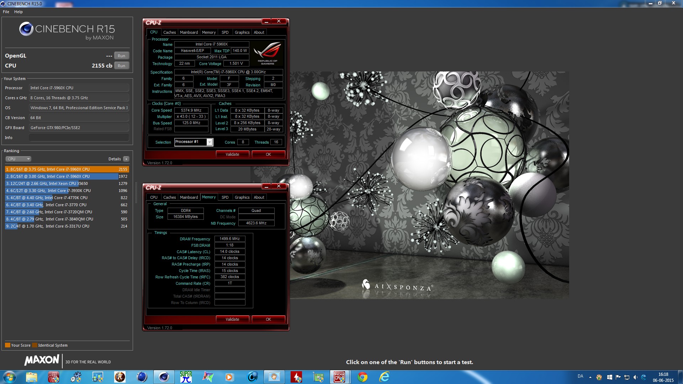The height and width of the screenshot is (384, 683).
Task: Open Graphics tab in upper CPU-Z window
Action: (x=242, y=32)
